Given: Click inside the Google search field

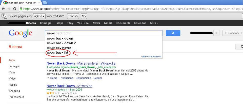Looking at the screenshot, I should coord(104,33).
